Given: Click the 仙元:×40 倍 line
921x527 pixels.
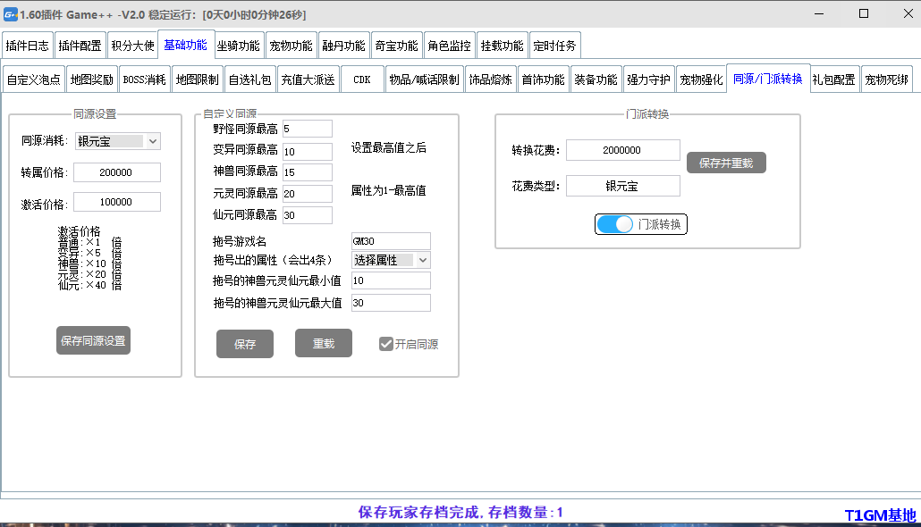Looking at the screenshot, I should [x=89, y=285].
